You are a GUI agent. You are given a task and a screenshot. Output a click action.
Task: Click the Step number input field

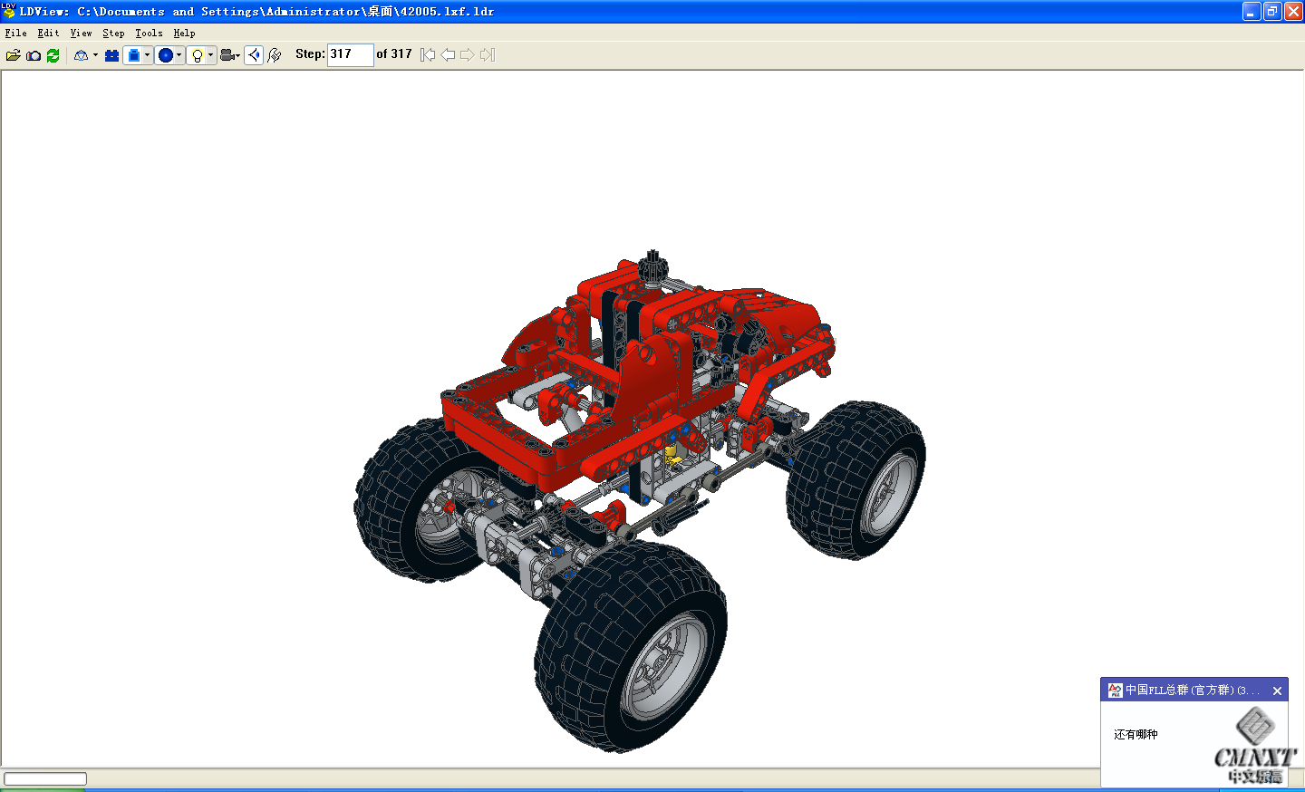pyautogui.click(x=350, y=54)
